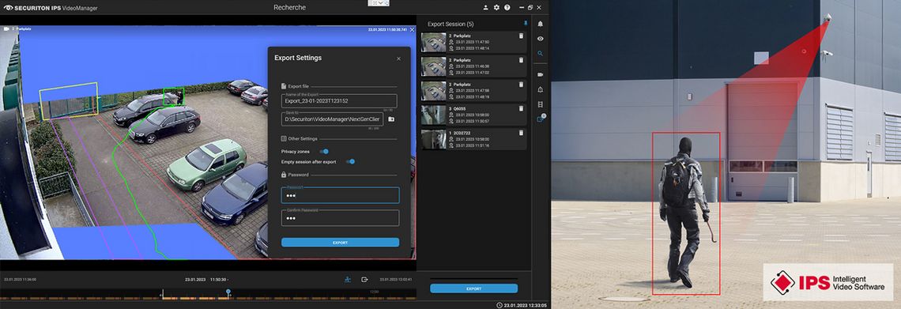Click the Export button in Export Settings dialog

(340, 243)
